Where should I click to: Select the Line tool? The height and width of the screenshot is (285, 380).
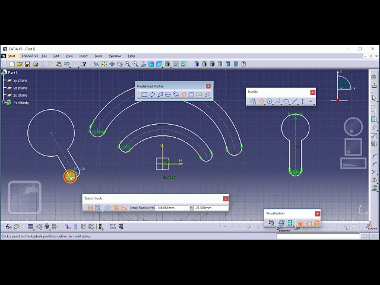point(294,102)
